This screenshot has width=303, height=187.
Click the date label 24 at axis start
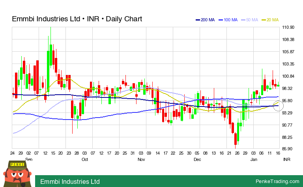(x=12, y=153)
